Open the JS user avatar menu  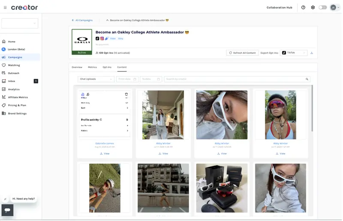pos(335,7)
